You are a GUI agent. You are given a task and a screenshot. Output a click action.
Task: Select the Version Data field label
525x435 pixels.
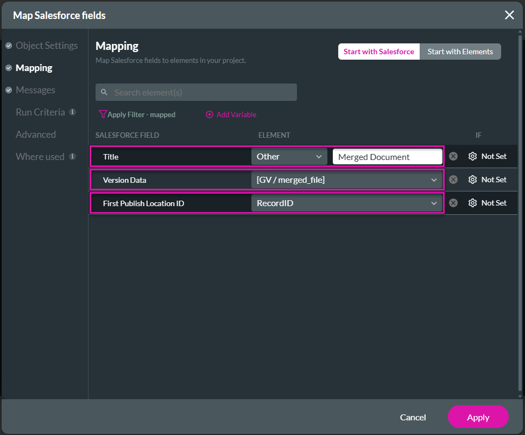(x=124, y=180)
